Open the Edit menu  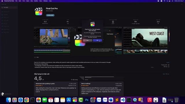click(x=20, y=1)
